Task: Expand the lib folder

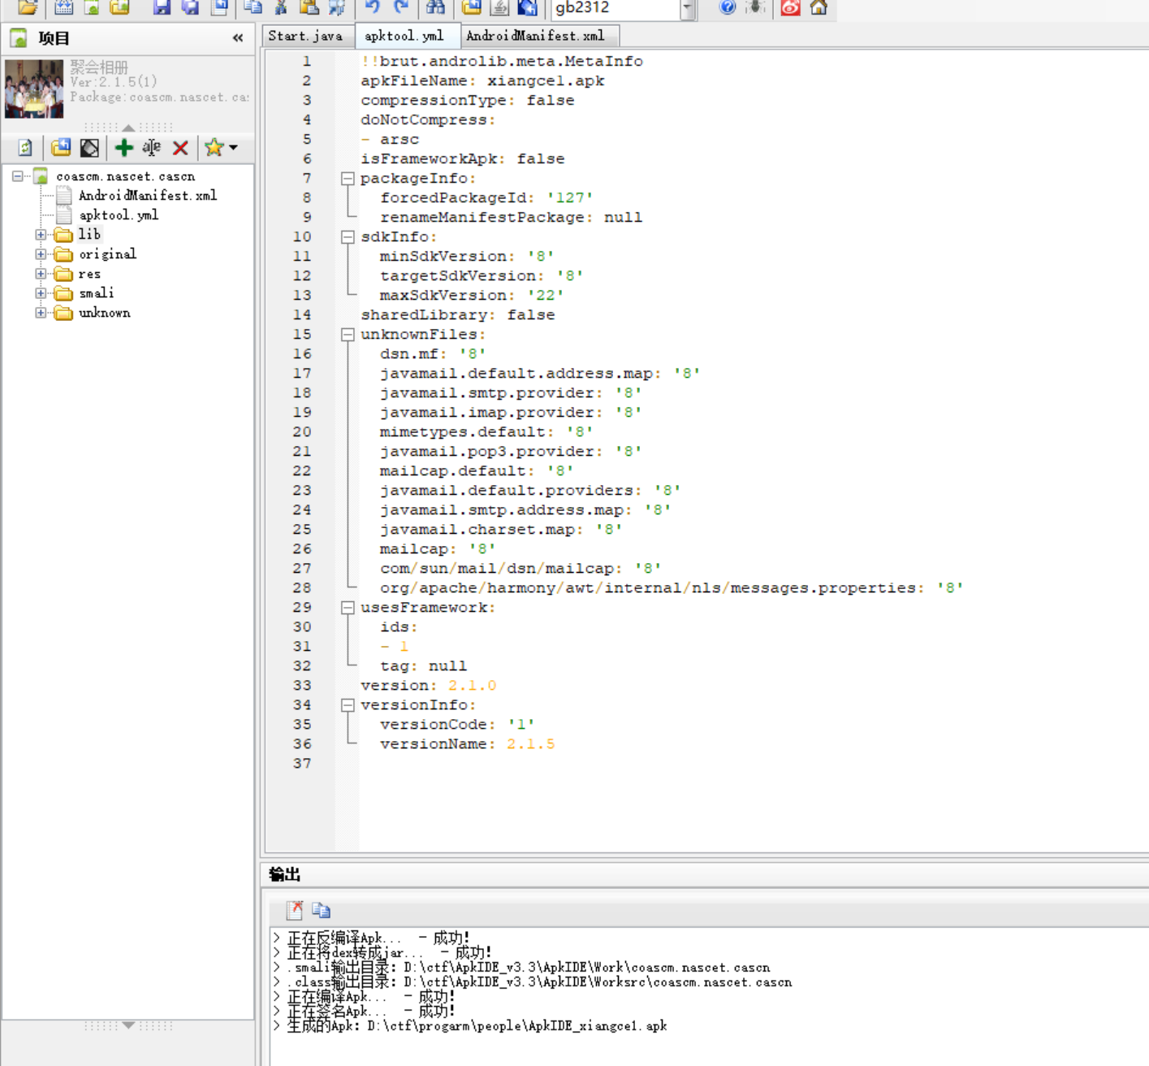Action: click(x=41, y=235)
